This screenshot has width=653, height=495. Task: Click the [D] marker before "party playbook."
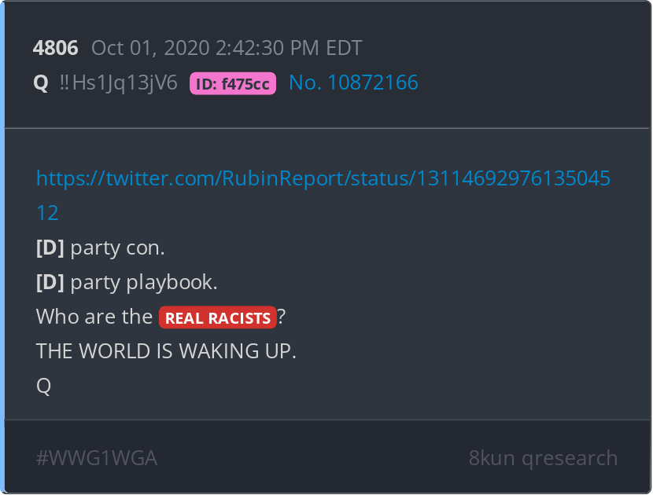coord(50,282)
